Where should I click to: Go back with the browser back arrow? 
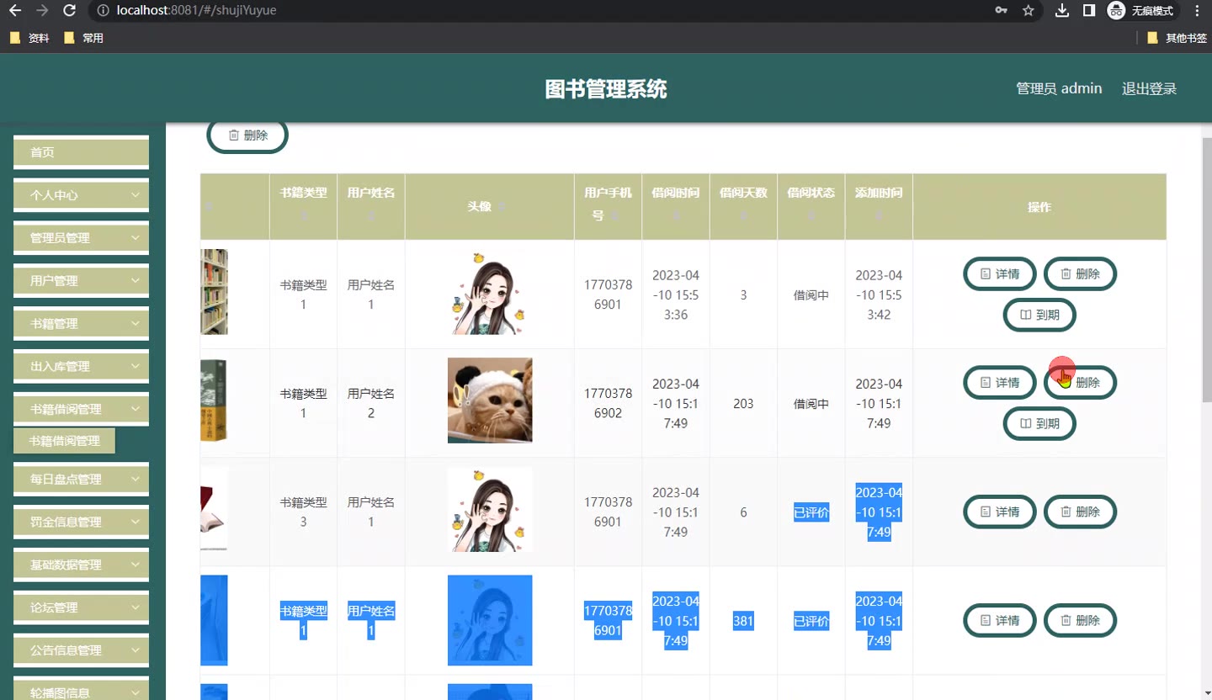(x=14, y=11)
